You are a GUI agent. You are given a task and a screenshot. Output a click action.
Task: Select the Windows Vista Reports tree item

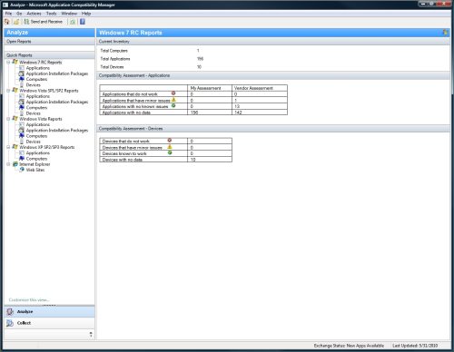pyautogui.click(x=41, y=119)
